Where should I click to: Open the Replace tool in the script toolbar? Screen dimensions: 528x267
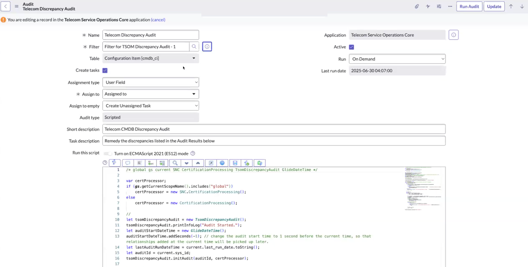point(151,163)
